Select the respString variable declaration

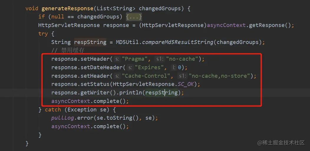click(90, 42)
